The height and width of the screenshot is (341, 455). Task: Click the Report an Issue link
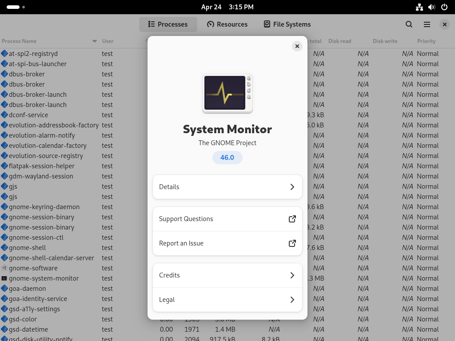[227, 243]
